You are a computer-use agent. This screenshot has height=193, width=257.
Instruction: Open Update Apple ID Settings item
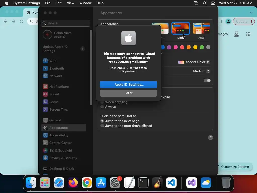[64, 49]
